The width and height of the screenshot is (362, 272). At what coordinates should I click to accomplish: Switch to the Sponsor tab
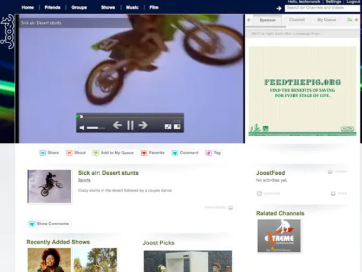click(267, 20)
